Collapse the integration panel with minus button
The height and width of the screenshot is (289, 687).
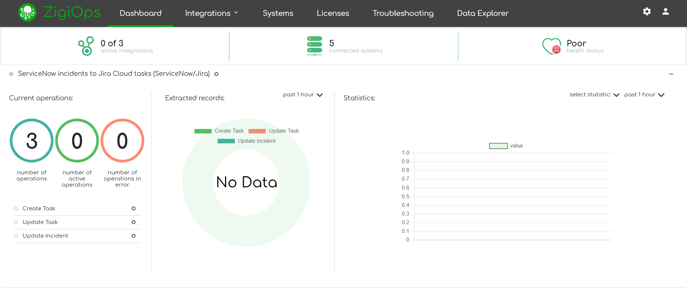pyautogui.click(x=671, y=74)
